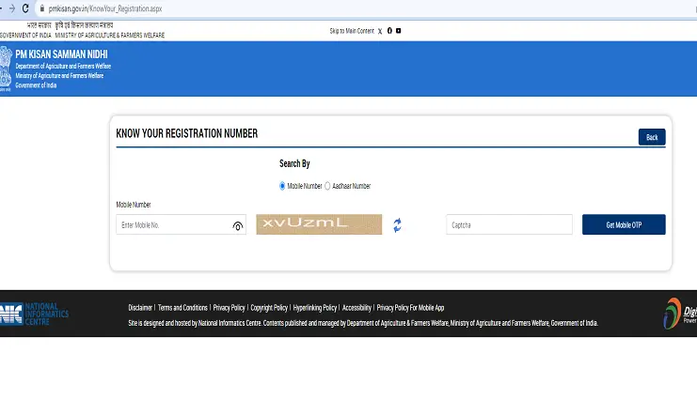Open the Terms and Conditions link
Screen dimensions: 697x414
pyautogui.click(x=182, y=308)
